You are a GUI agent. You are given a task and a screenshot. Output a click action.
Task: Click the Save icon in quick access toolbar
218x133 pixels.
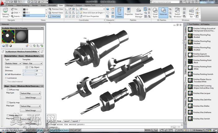[x=15, y=2]
